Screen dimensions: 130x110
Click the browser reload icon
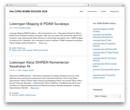[84, 5]
